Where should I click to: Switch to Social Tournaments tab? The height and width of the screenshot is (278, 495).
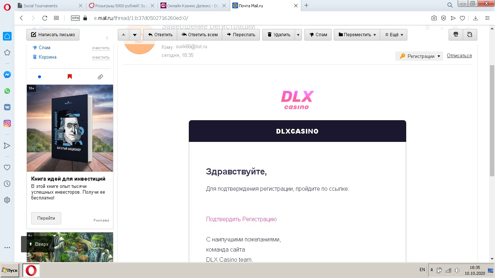click(x=45, y=5)
